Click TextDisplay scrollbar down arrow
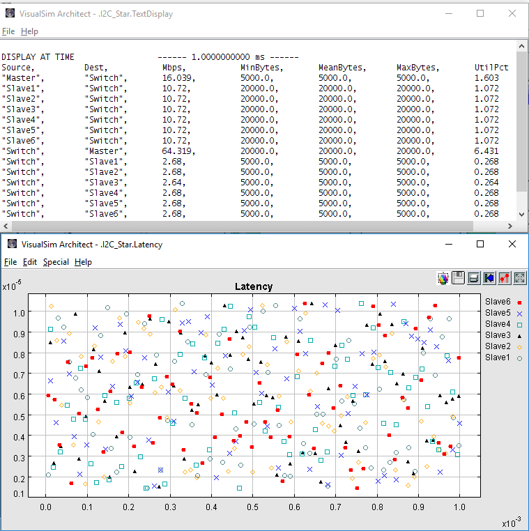The image size is (529, 531). [x=522, y=215]
